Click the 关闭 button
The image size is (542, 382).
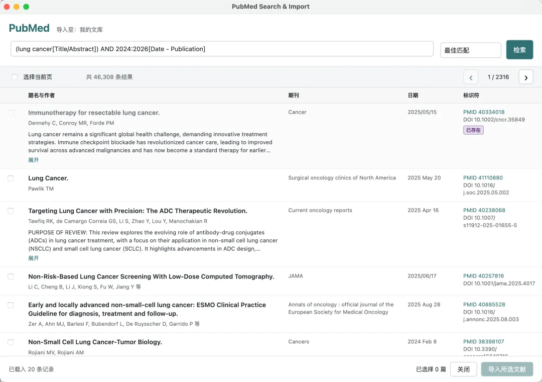coord(464,369)
